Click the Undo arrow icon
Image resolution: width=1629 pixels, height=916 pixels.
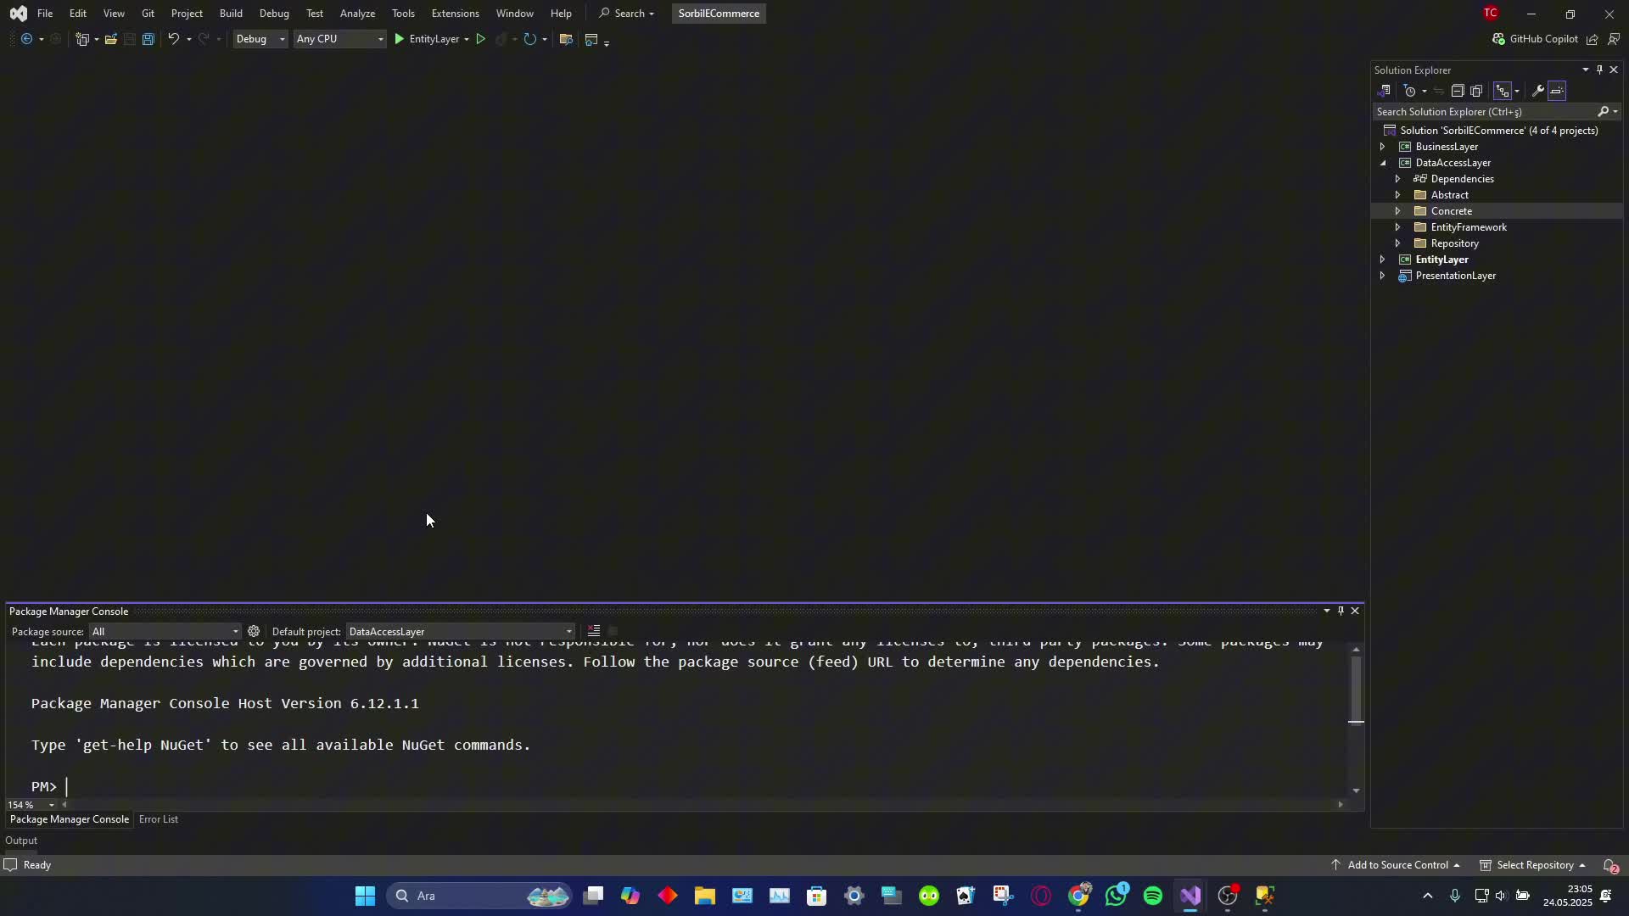coord(173,39)
